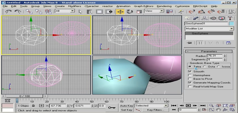Open the Rendering menu

coord(164,6)
